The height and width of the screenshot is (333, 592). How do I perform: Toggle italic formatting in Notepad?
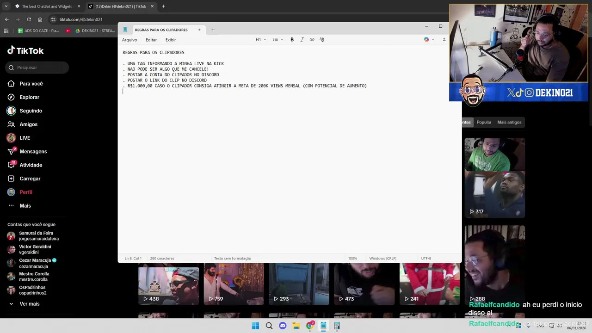302,40
